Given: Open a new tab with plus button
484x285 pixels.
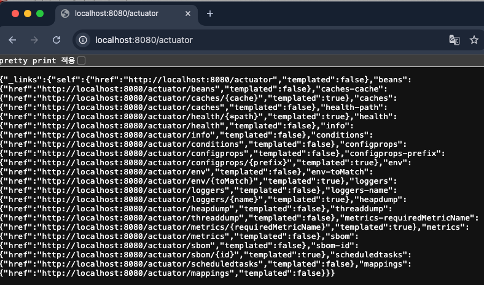Looking at the screenshot, I should [210, 14].
